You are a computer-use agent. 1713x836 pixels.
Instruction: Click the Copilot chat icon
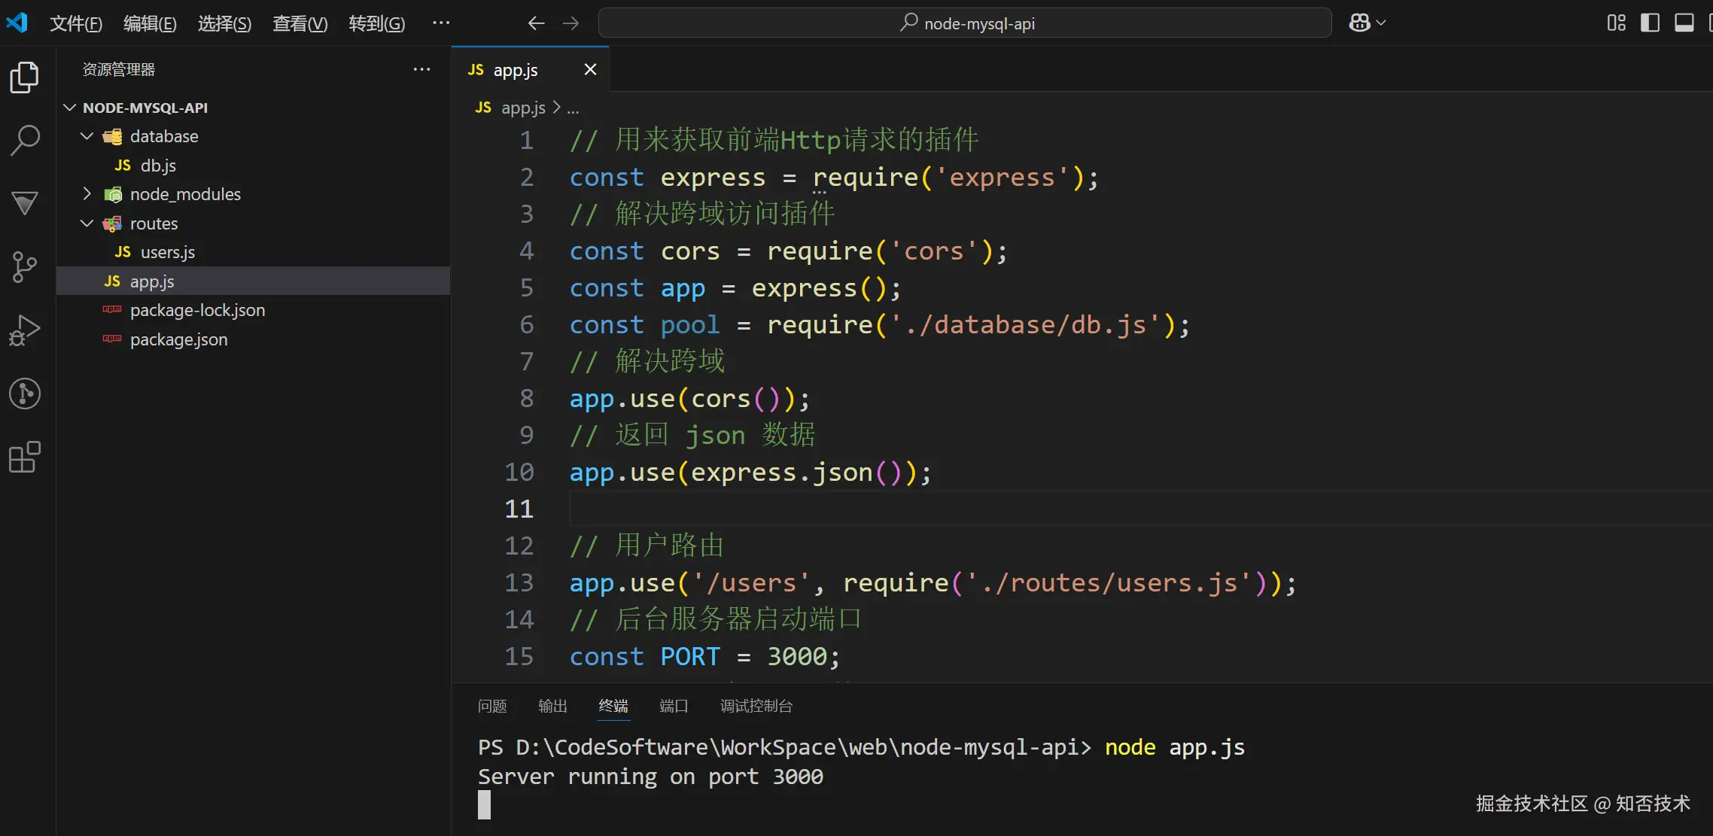click(1359, 23)
